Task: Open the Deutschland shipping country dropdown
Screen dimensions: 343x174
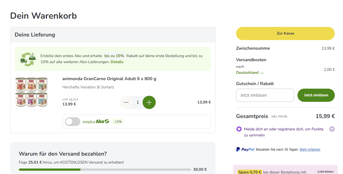Action: click(250, 73)
